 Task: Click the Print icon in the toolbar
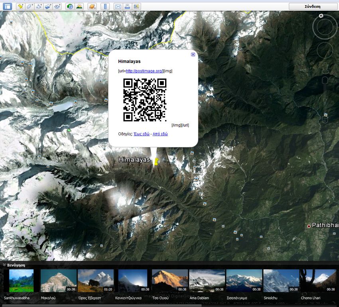click(x=127, y=6)
